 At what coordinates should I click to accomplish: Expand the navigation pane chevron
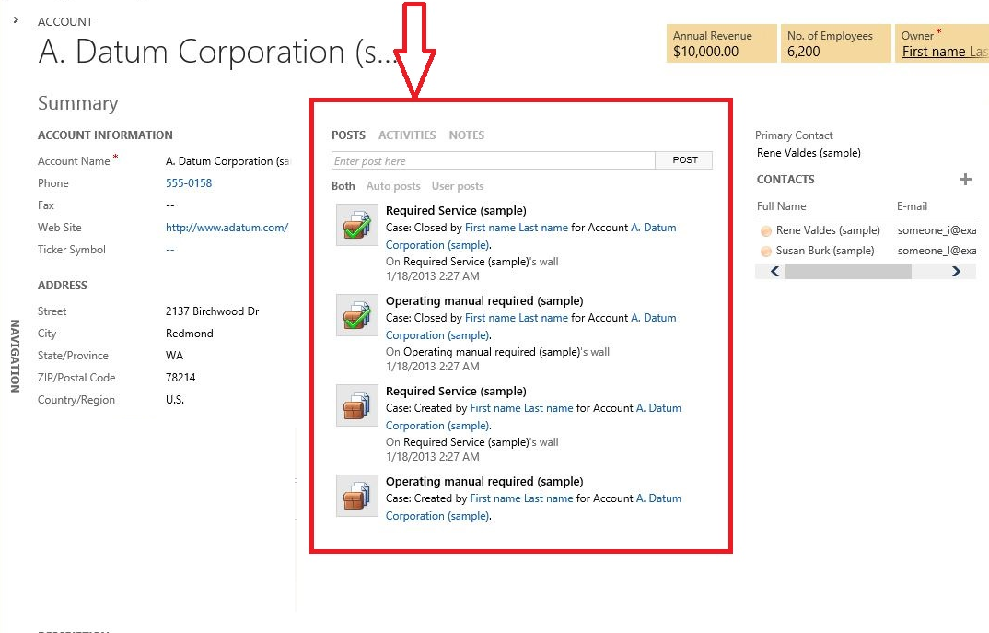[x=17, y=19]
